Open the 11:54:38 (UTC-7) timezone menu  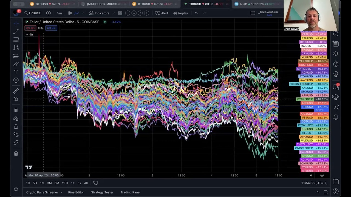coord(314,183)
